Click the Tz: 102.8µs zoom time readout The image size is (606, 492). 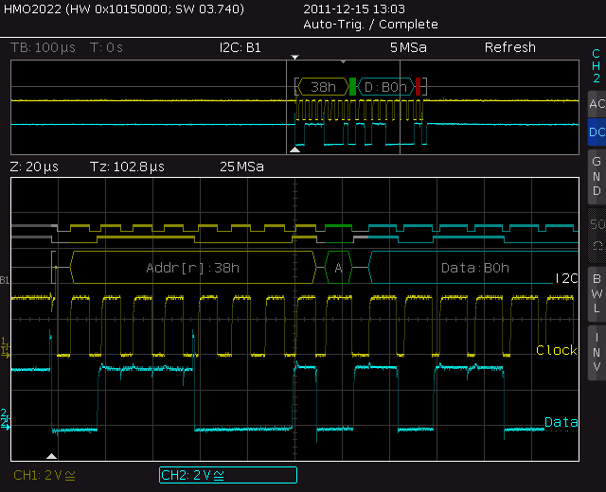click(x=127, y=167)
